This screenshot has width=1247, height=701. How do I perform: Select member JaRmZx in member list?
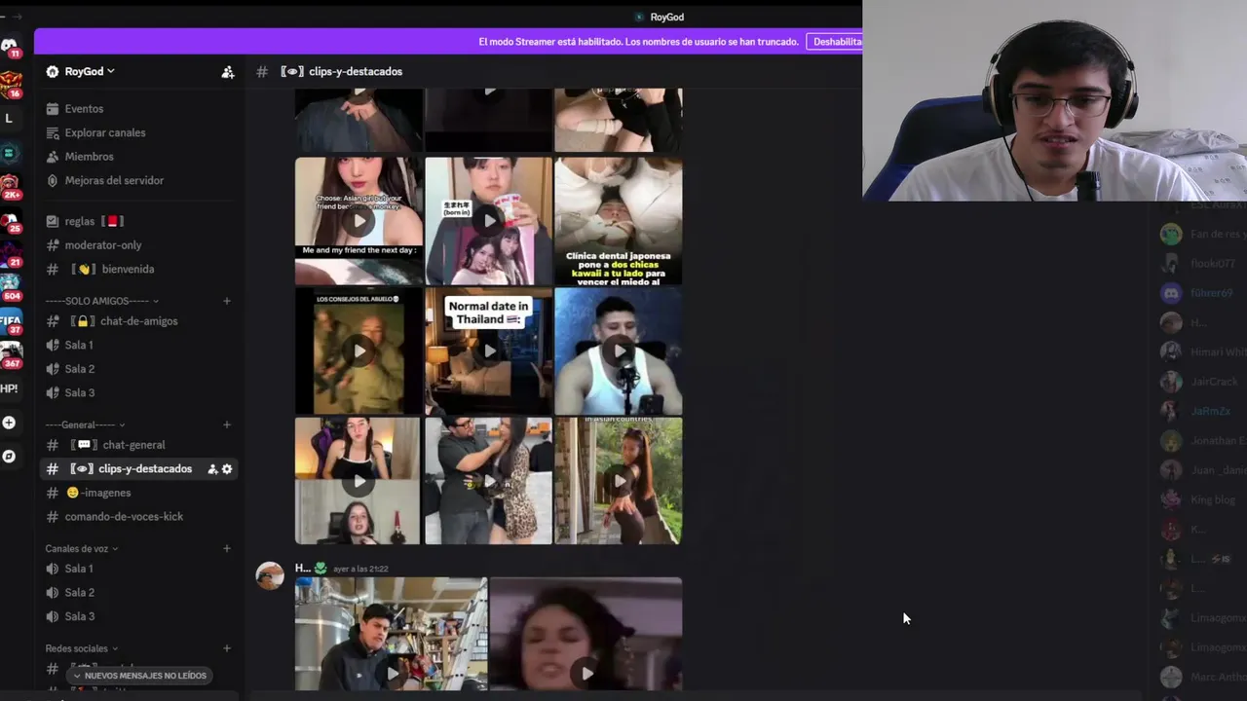(x=1198, y=411)
